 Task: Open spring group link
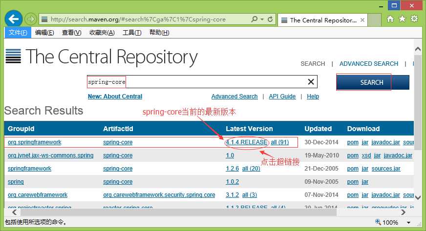(x=16, y=182)
